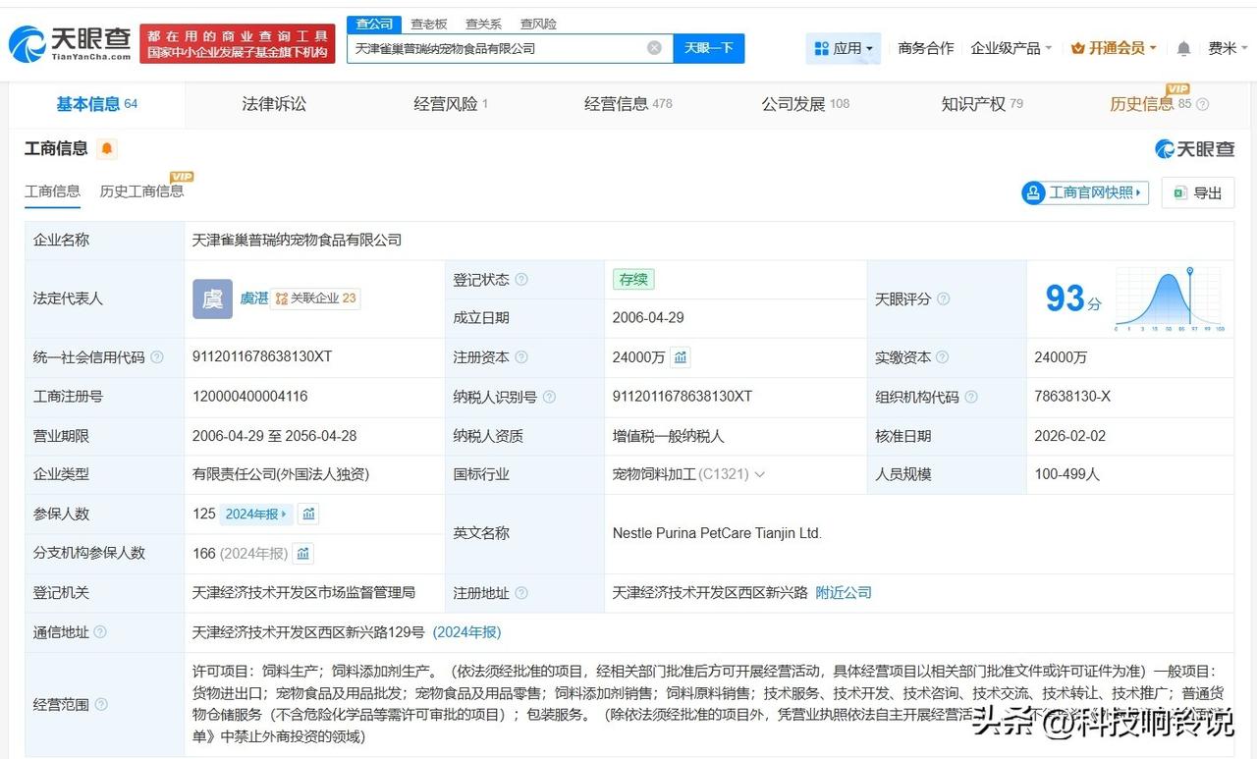Select the 查公司 search tab
The image size is (1257, 759).
(374, 24)
